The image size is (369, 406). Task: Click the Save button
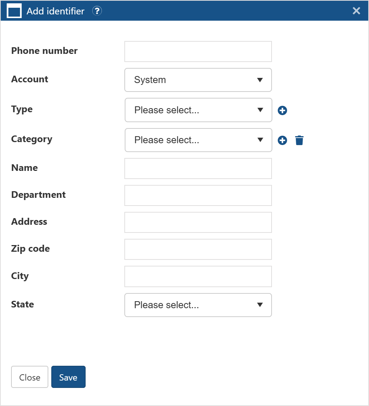point(68,377)
